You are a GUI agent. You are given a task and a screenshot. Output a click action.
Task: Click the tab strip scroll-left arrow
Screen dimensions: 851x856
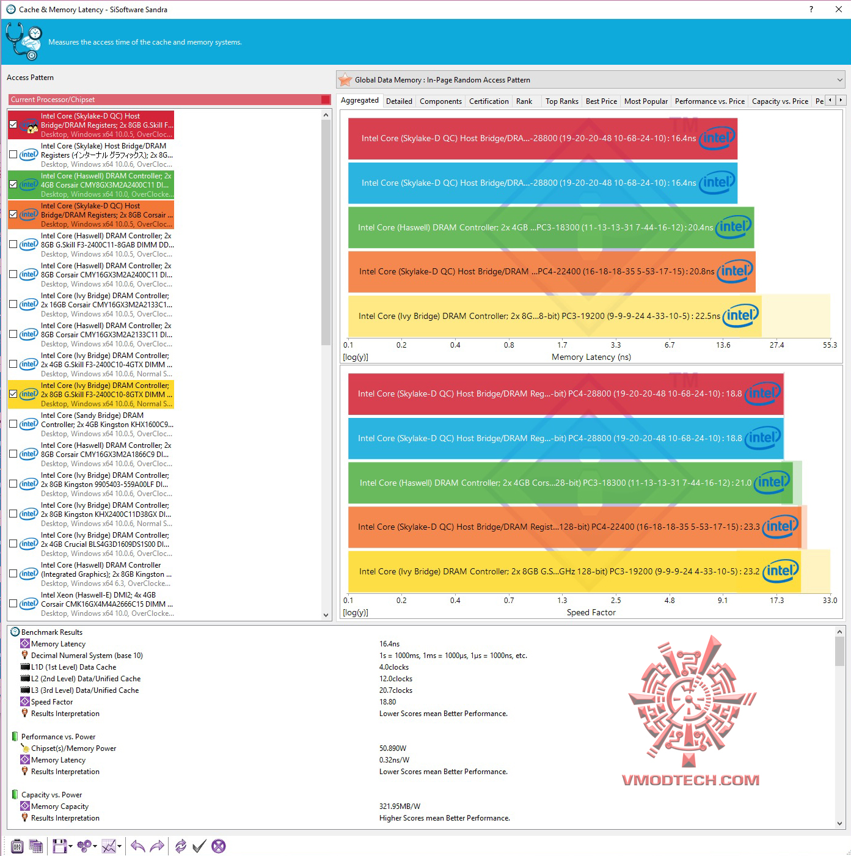(830, 100)
